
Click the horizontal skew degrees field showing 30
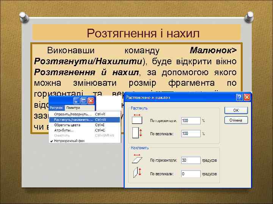(x=191, y=160)
